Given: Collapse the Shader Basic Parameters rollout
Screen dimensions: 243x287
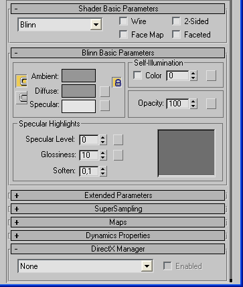Looking at the screenshot, I should tap(118, 9).
